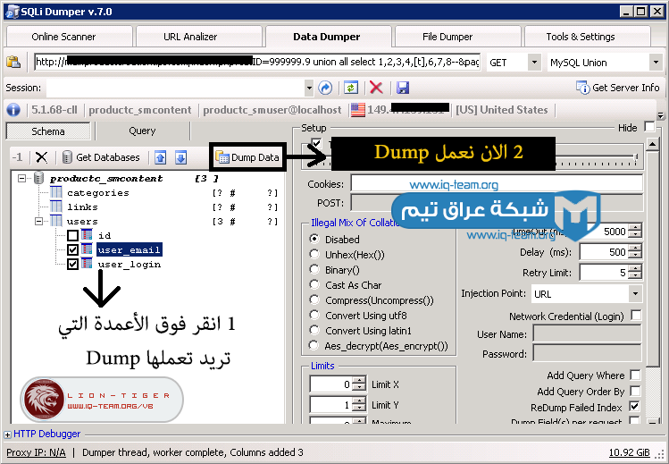The width and height of the screenshot is (669, 464).
Task: Click the move up arrow icon
Action: [x=161, y=157]
